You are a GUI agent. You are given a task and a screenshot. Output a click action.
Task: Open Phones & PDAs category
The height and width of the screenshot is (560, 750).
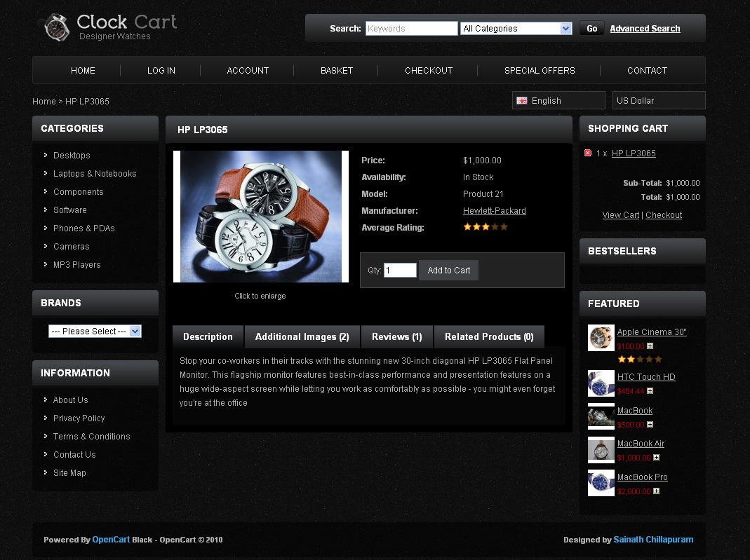coord(84,228)
